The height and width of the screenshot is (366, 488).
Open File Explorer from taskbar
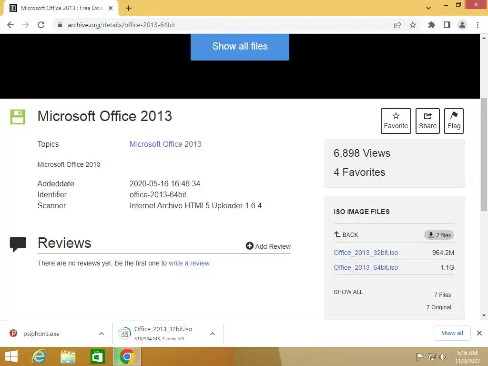[68, 356]
